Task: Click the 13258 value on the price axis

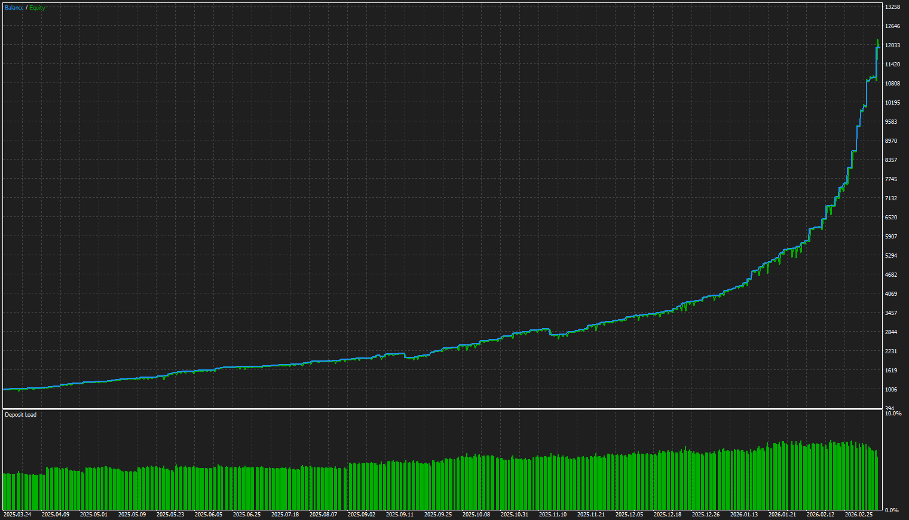Action: [x=892, y=7]
